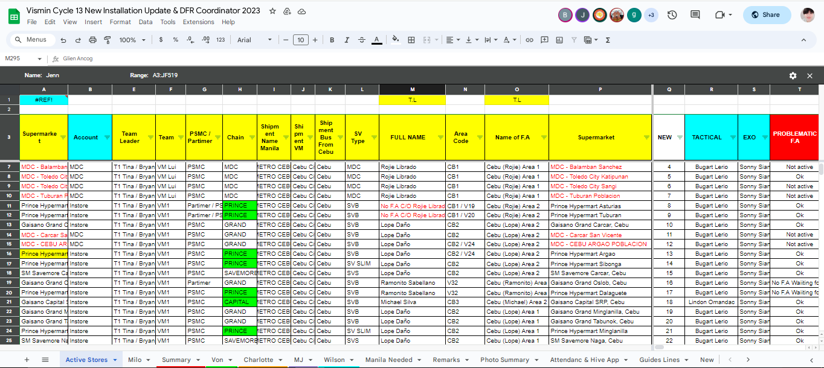Open text color picker
824x368 pixels.
coord(376,40)
